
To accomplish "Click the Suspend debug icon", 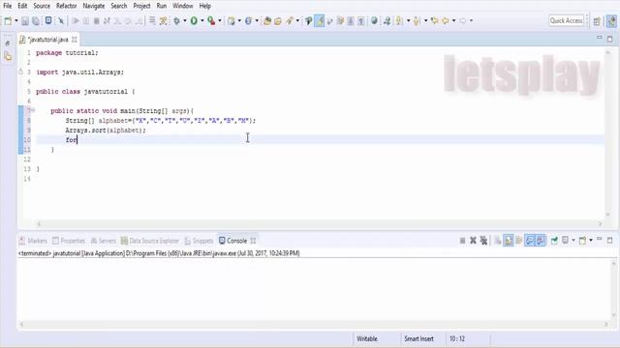I will point(86,21).
